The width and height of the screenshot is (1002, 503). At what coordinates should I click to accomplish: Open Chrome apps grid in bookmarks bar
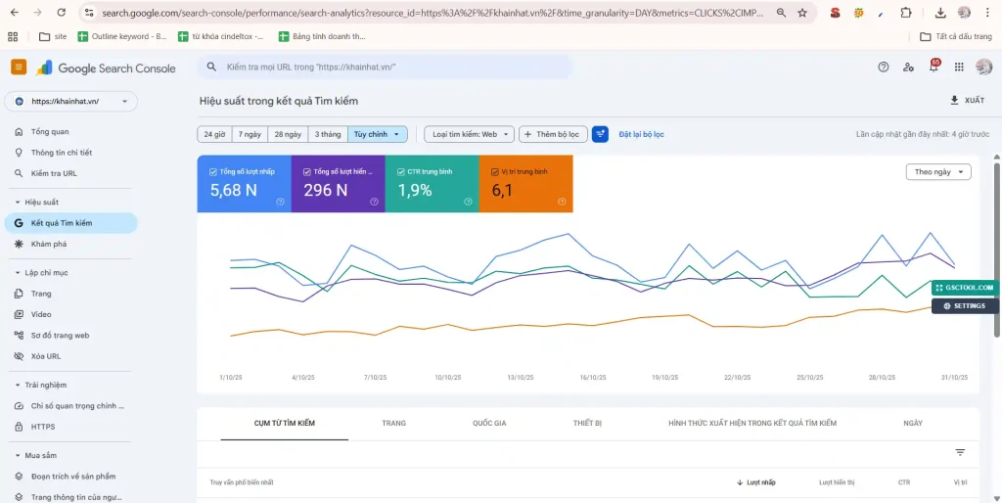[x=13, y=36]
